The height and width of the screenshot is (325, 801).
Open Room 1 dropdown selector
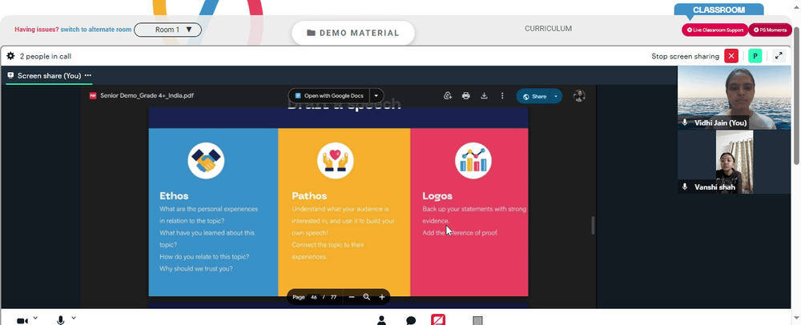coord(167,30)
